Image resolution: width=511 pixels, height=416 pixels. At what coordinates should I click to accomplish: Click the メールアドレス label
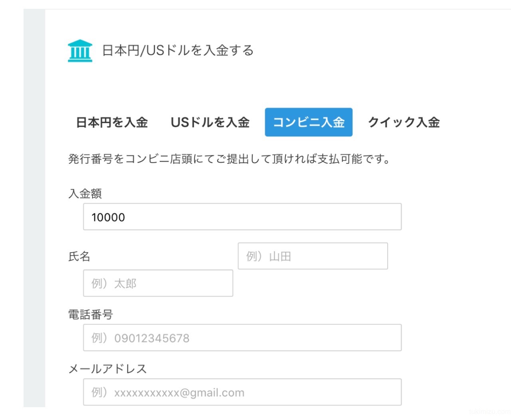point(107,368)
